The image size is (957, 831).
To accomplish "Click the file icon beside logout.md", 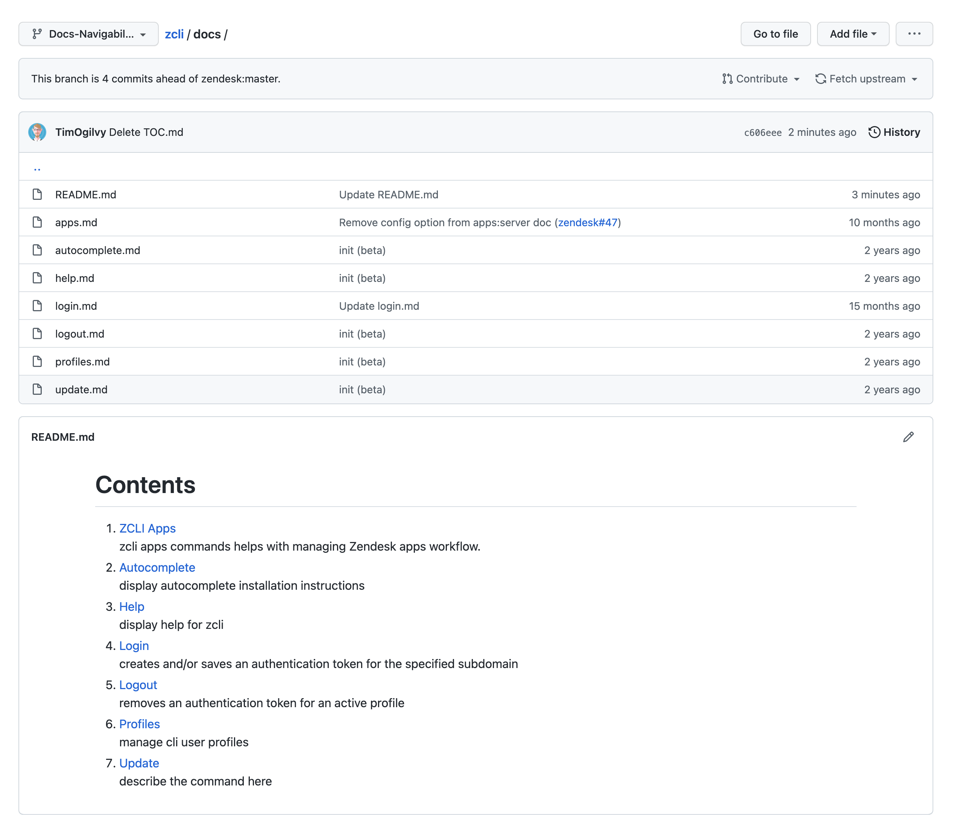I will coord(37,333).
